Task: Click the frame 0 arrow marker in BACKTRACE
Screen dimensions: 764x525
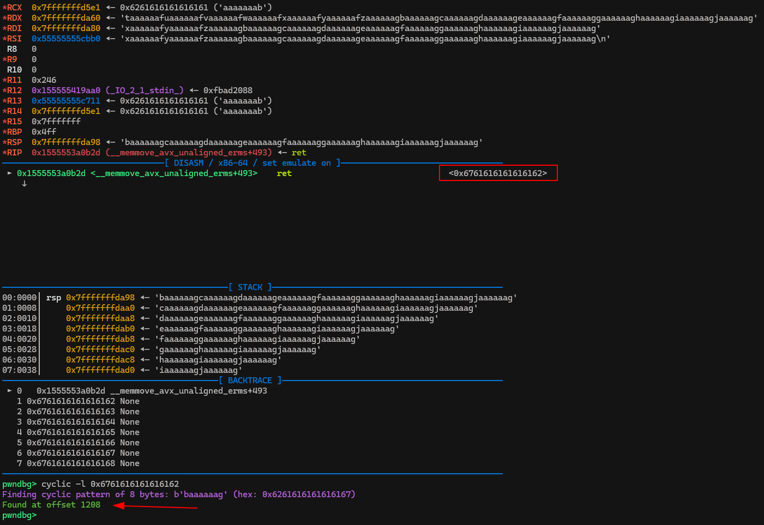Action: click(9, 391)
